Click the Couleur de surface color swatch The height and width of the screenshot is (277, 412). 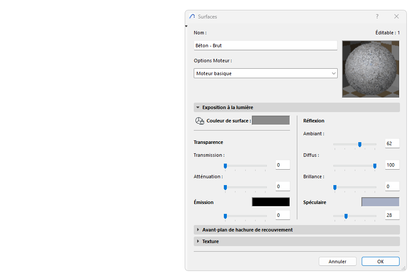271,120
